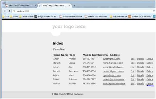
Task: Select the place cell Phalodi
Action: click(72, 59)
